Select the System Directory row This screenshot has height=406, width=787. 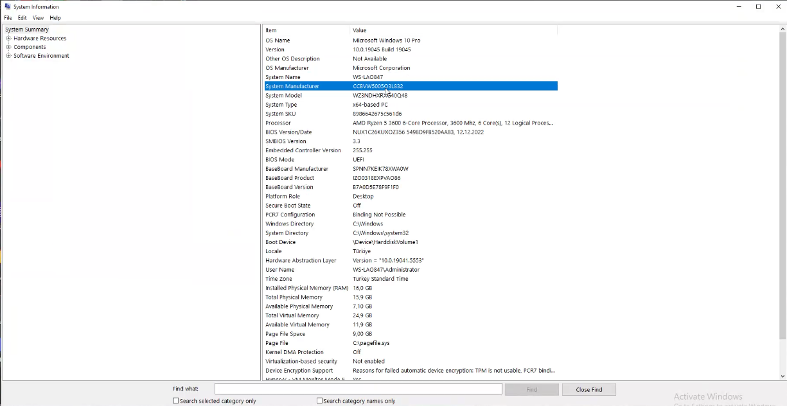point(411,233)
